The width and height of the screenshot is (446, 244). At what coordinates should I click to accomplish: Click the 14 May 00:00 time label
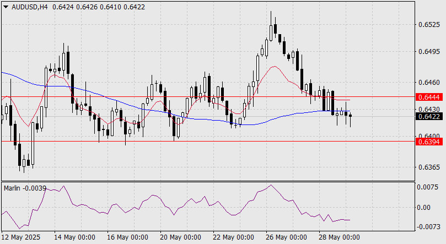tap(74, 237)
